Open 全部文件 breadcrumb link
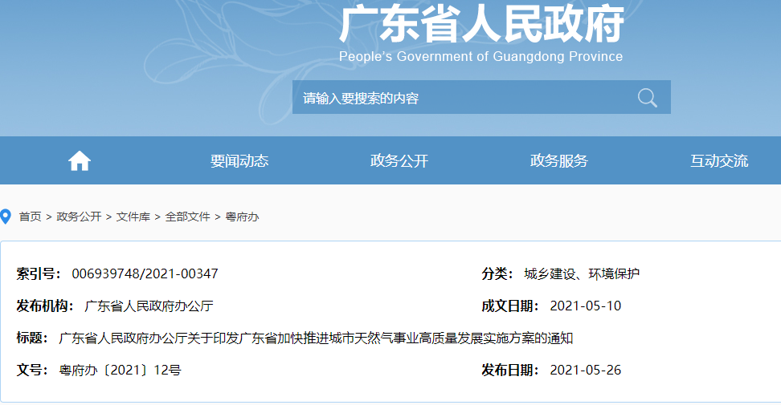 click(187, 217)
